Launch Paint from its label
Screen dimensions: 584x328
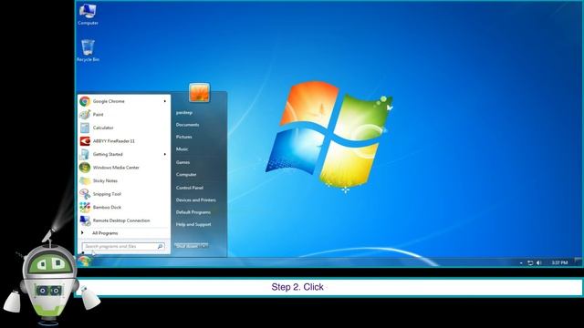[98, 115]
